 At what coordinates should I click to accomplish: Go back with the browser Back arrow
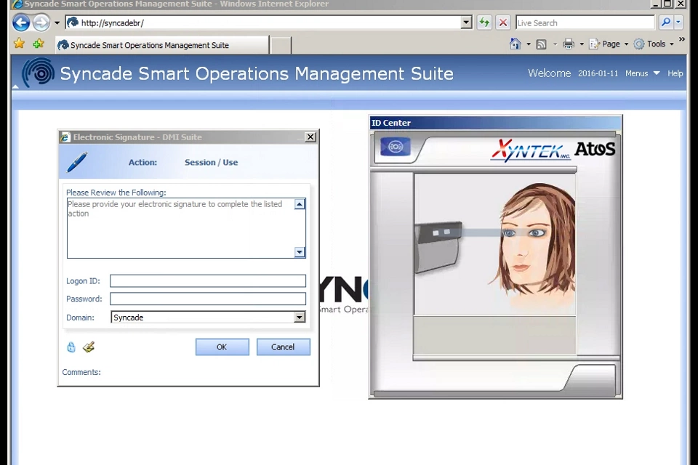click(x=21, y=23)
